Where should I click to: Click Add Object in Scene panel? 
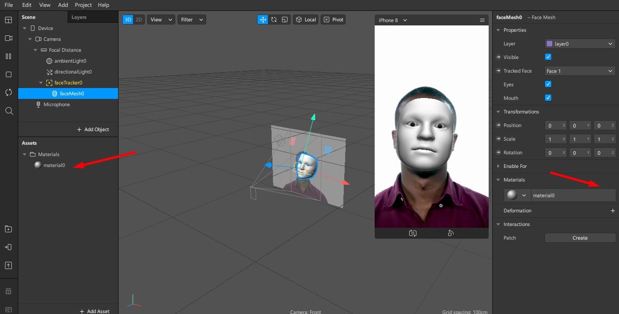pos(93,129)
